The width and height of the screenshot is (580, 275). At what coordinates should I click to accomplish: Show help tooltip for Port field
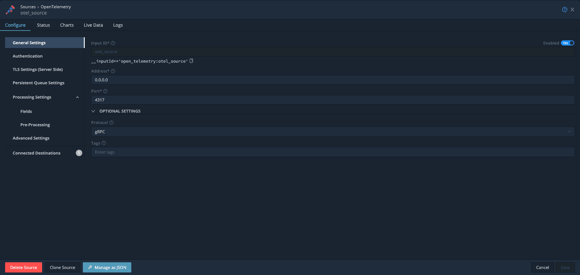click(105, 91)
